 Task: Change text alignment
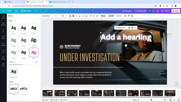point(91,16)
